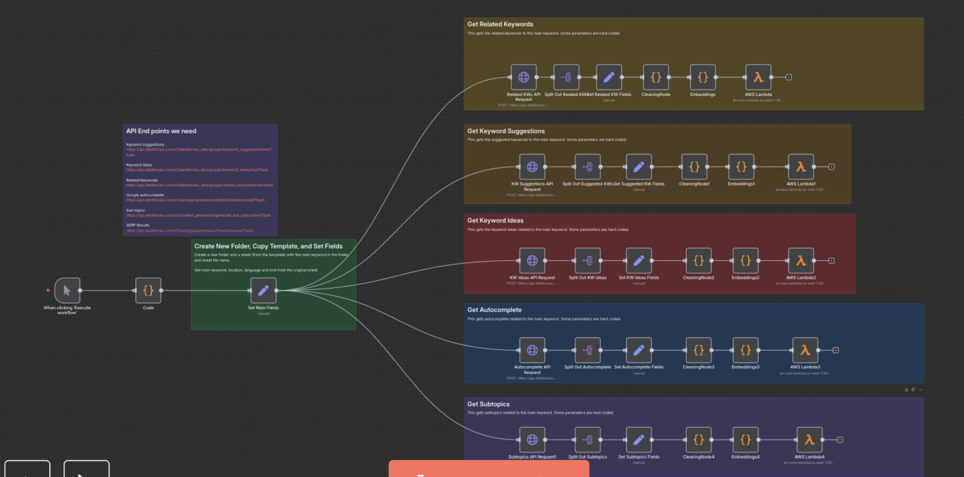The width and height of the screenshot is (964, 477).
Task: Select the Related KWs API Request globe node
Action: click(523, 77)
